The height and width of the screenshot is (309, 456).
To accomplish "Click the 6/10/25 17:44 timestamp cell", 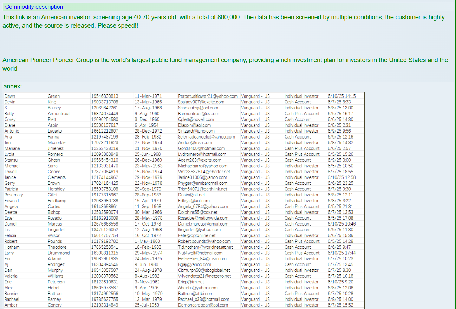I will (341, 253).
